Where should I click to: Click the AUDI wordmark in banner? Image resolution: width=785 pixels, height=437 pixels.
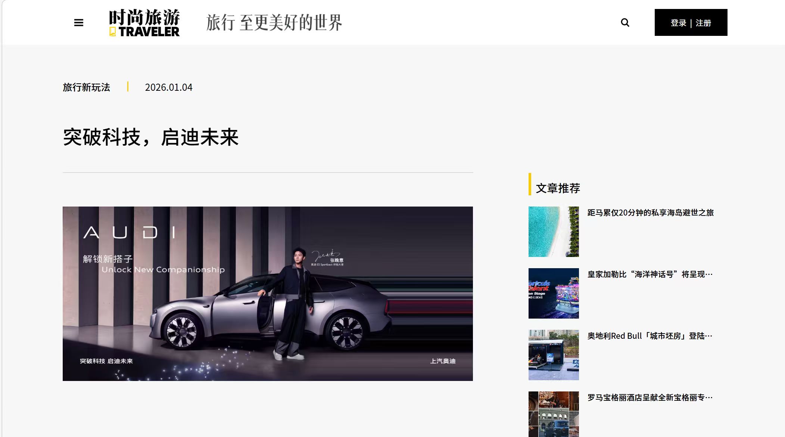point(130,232)
